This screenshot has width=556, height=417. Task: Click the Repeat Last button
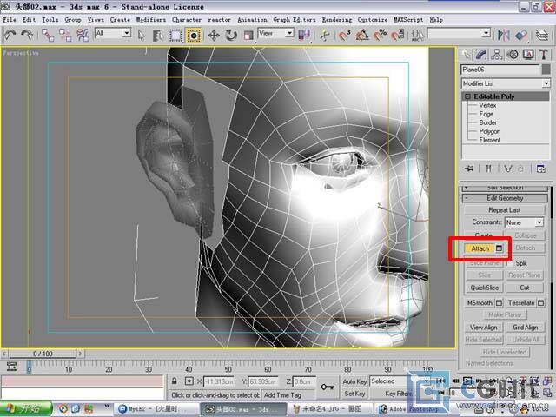(x=504, y=210)
